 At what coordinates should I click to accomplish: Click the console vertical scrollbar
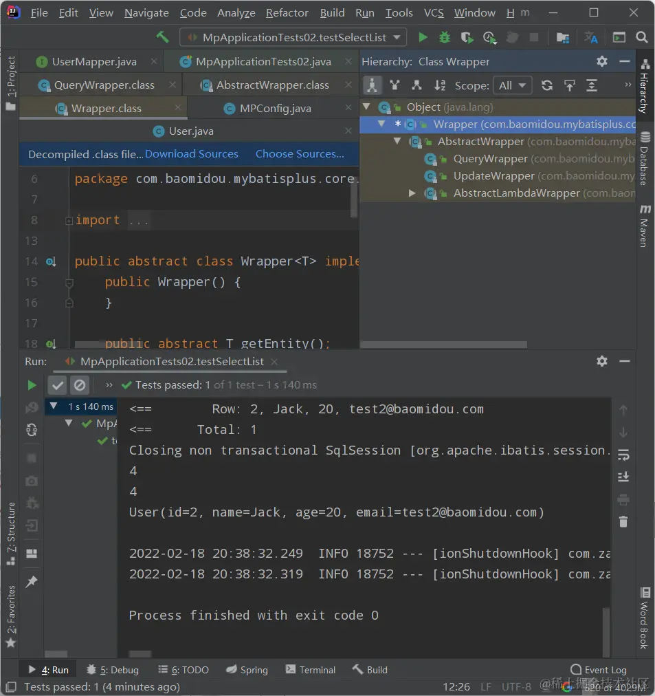click(x=606, y=632)
